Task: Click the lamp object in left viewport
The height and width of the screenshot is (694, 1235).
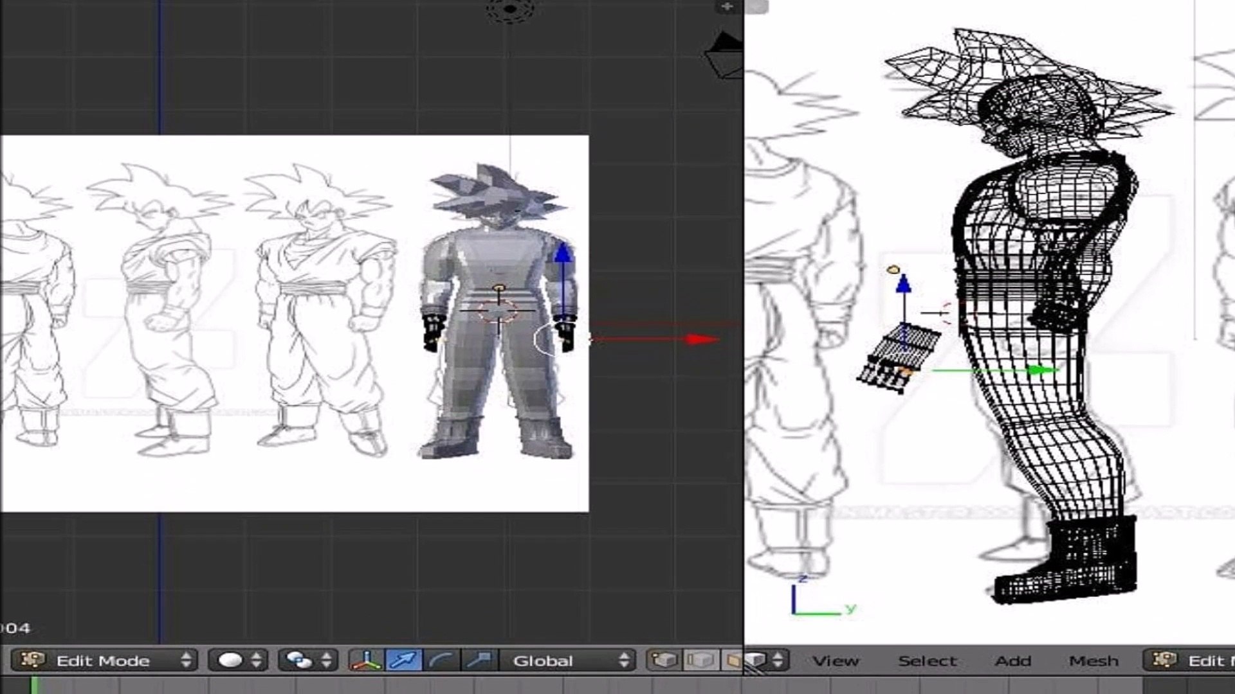Action: pyautogui.click(x=510, y=10)
